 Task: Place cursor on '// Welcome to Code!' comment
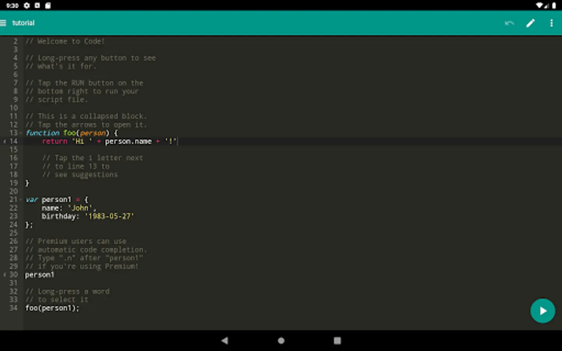(x=65, y=41)
